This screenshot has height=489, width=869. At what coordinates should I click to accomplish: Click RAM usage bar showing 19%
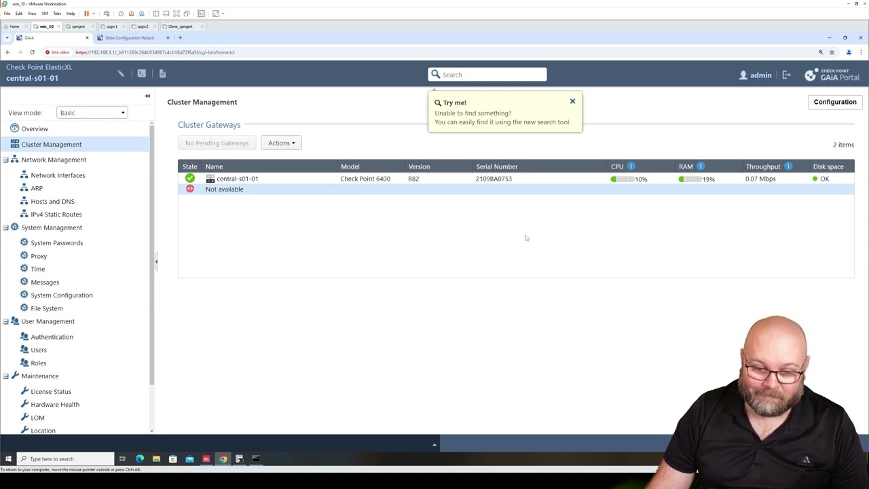point(690,179)
